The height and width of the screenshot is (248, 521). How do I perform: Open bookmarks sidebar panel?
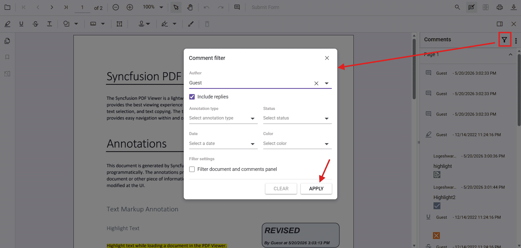(x=7, y=57)
